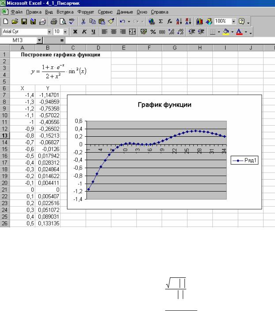Viewport: 275px width, 311px height.
Task: Click the Sort Ascending icon
Action: (177, 21)
